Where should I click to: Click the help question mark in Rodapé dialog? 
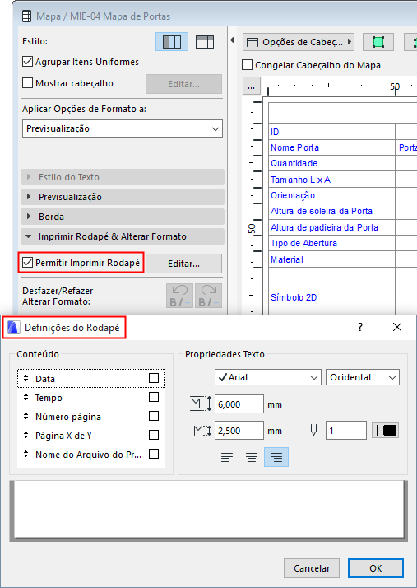tap(360, 327)
